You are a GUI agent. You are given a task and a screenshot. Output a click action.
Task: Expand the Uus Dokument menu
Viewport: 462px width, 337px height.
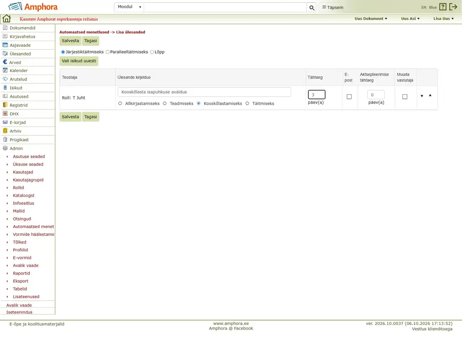coord(371,18)
